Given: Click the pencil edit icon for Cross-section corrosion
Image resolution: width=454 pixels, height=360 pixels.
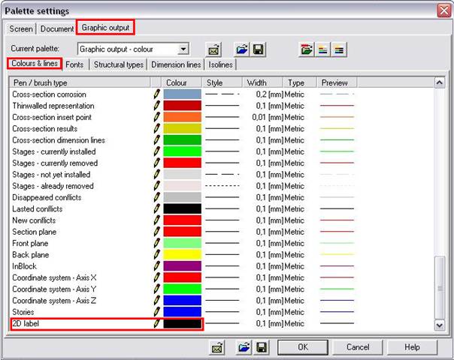Looking at the screenshot, I should (156, 94).
